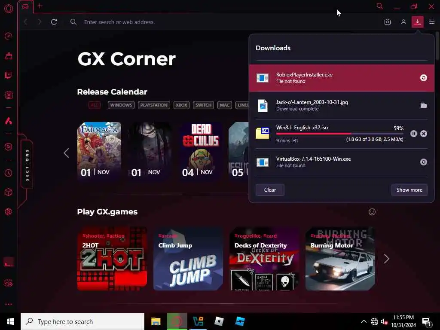The height and width of the screenshot is (330, 440).
Task: Open History clock icon in sidebar
Action: click(x=9, y=173)
